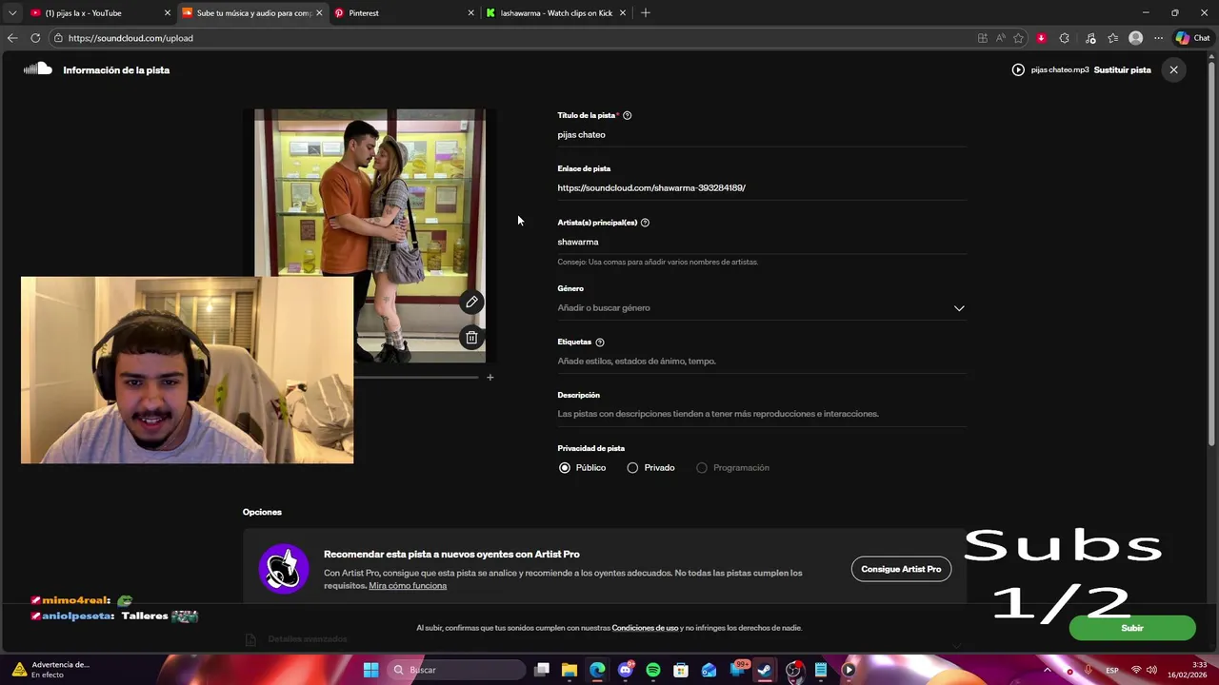This screenshot has height=685, width=1219.
Task: Open browser read aloud icon
Action: pos(1000,38)
